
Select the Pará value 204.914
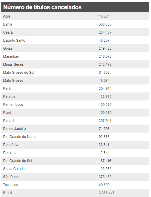105,88
